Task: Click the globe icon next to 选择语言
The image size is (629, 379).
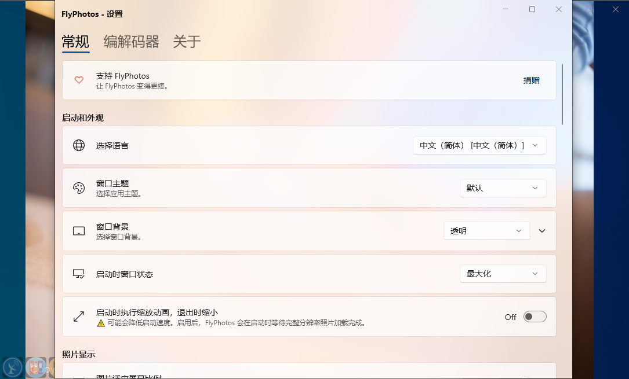Action: (x=79, y=145)
